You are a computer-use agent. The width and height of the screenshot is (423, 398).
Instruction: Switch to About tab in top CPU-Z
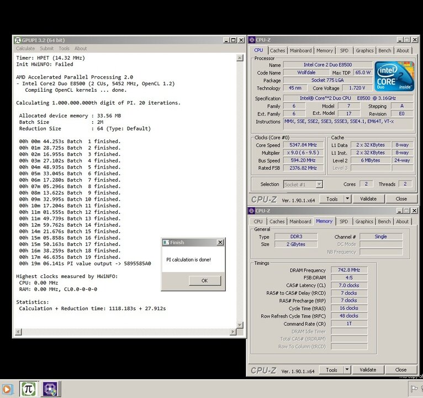click(403, 50)
